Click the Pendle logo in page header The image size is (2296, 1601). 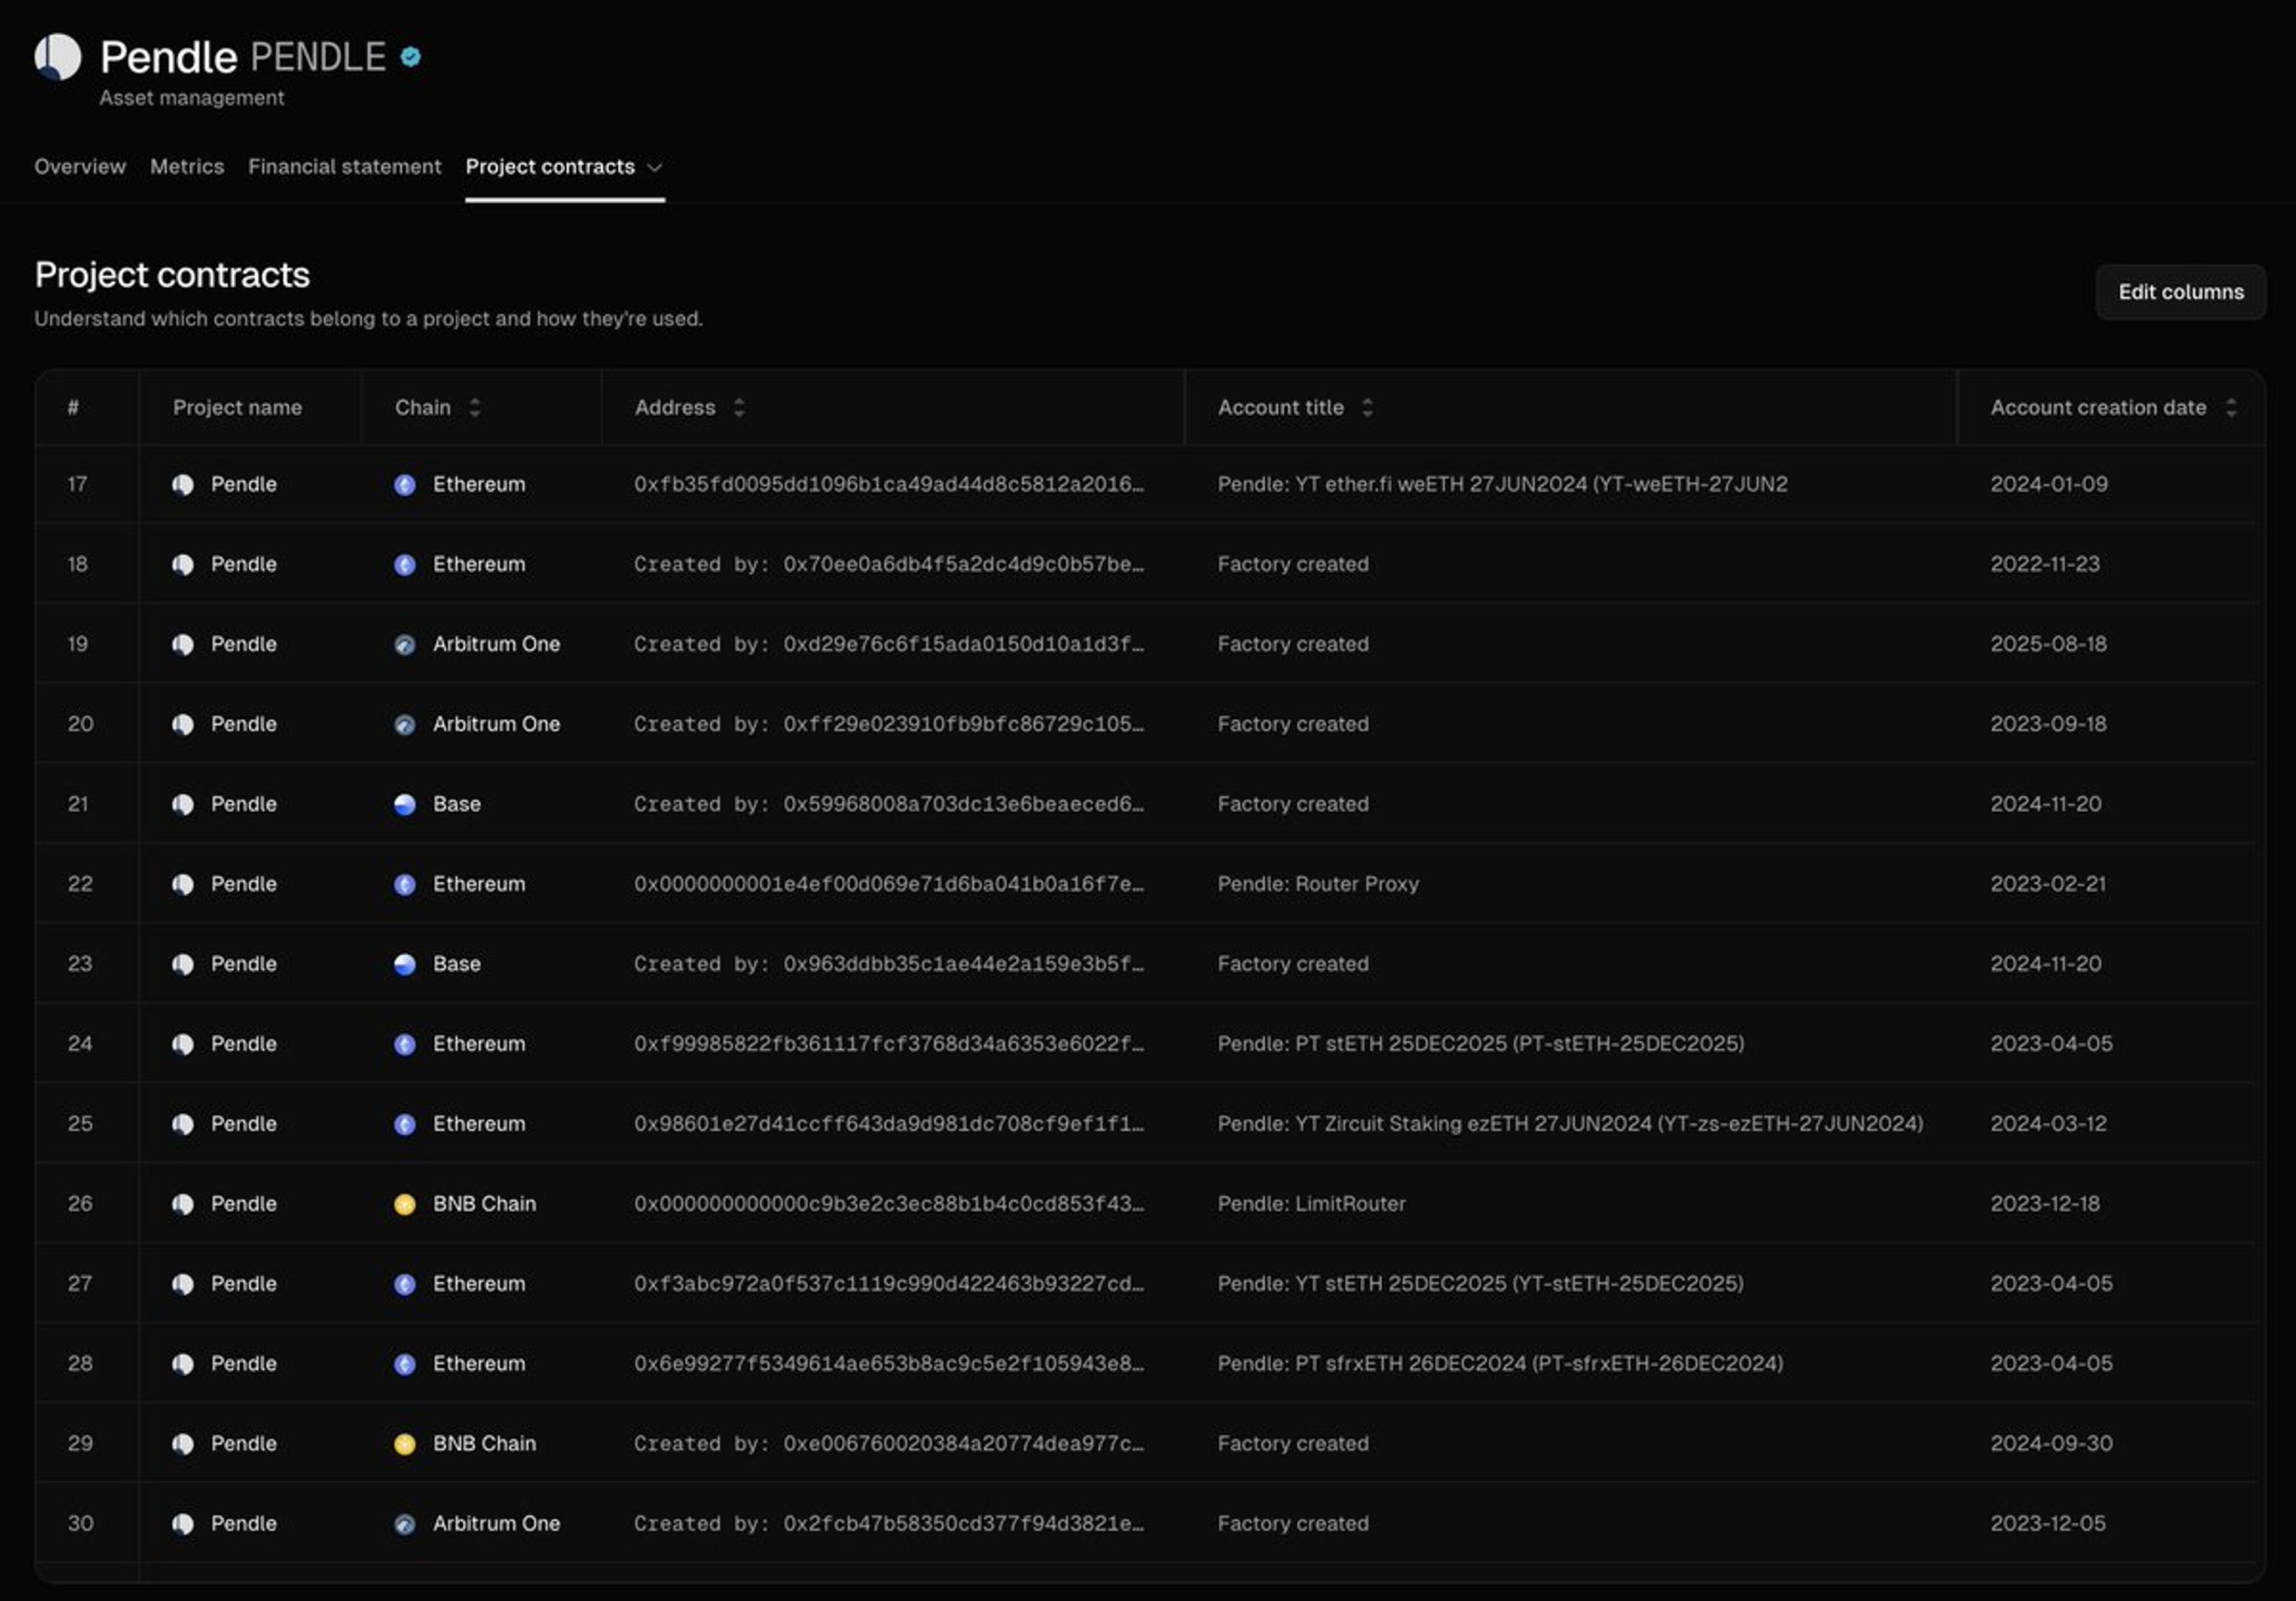(57, 57)
